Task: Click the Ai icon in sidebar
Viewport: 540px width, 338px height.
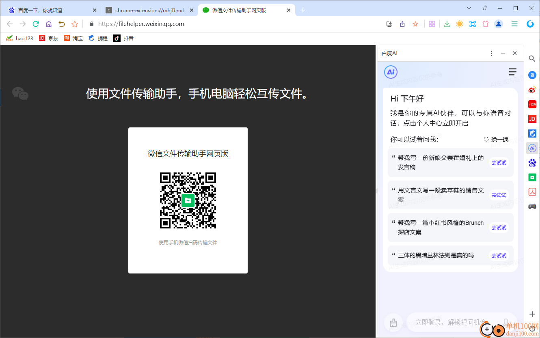Action: [x=532, y=148]
